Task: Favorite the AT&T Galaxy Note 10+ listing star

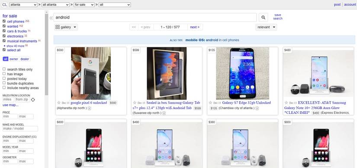Action: (x=286, y=103)
